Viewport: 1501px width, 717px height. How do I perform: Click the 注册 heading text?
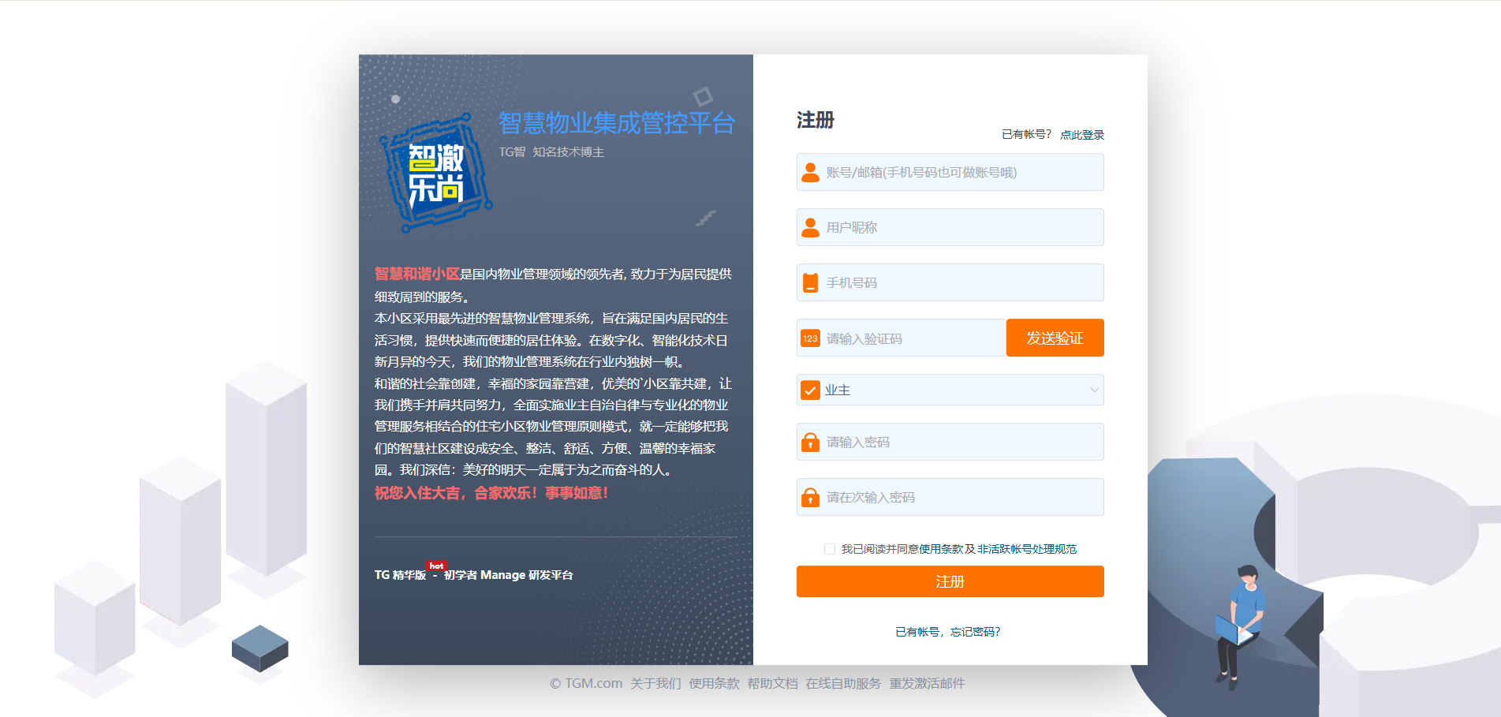[x=815, y=120]
